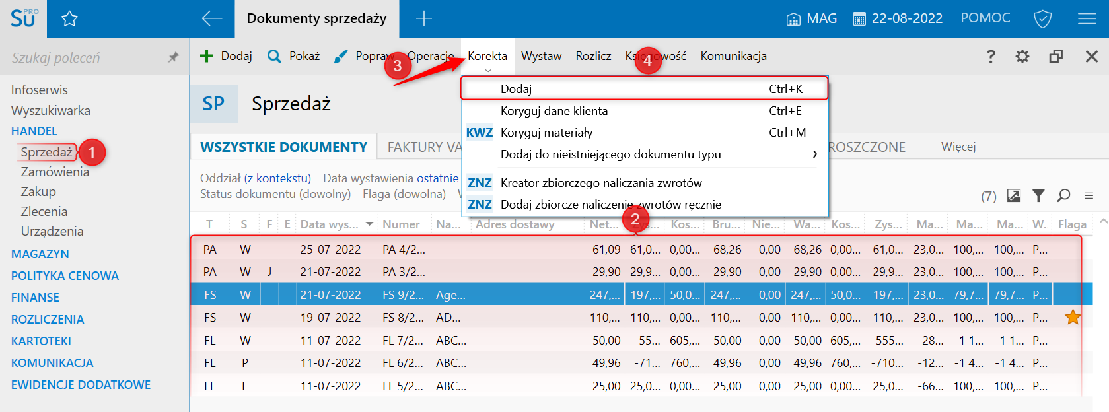Viewport: 1109px width, 412px height.
Task: Toggle the pin icon beside search field
Action: (x=173, y=57)
